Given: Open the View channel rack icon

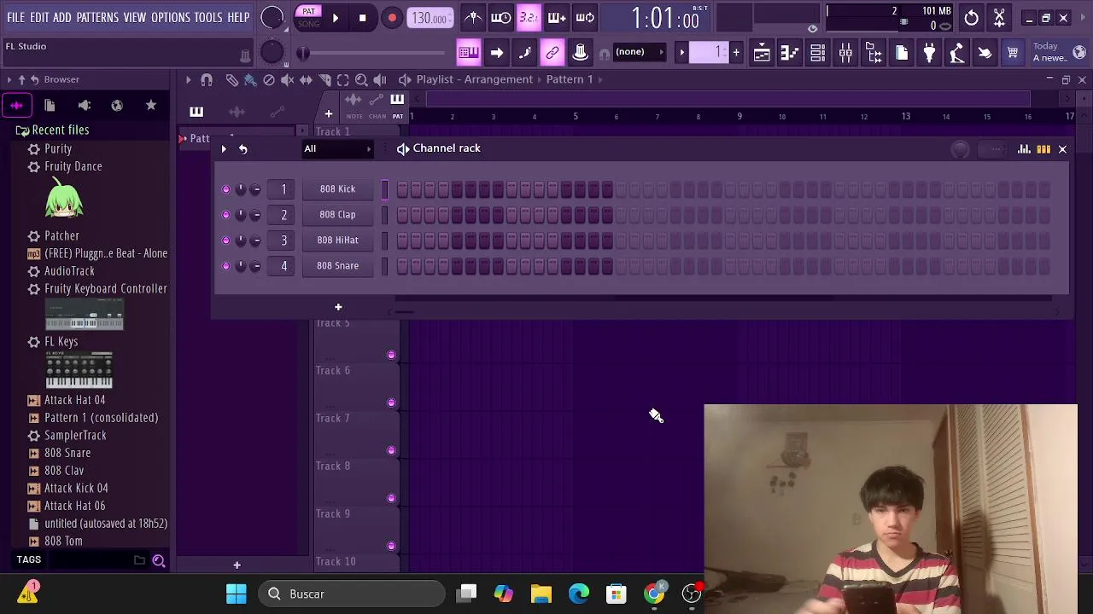Looking at the screenshot, I should [817, 54].
